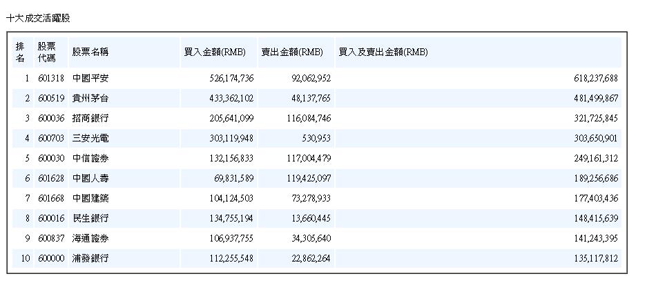Select stock code 600703 for 三安光電
The width and height of the screenshot is (647, 294).
[x=51, y=138]
